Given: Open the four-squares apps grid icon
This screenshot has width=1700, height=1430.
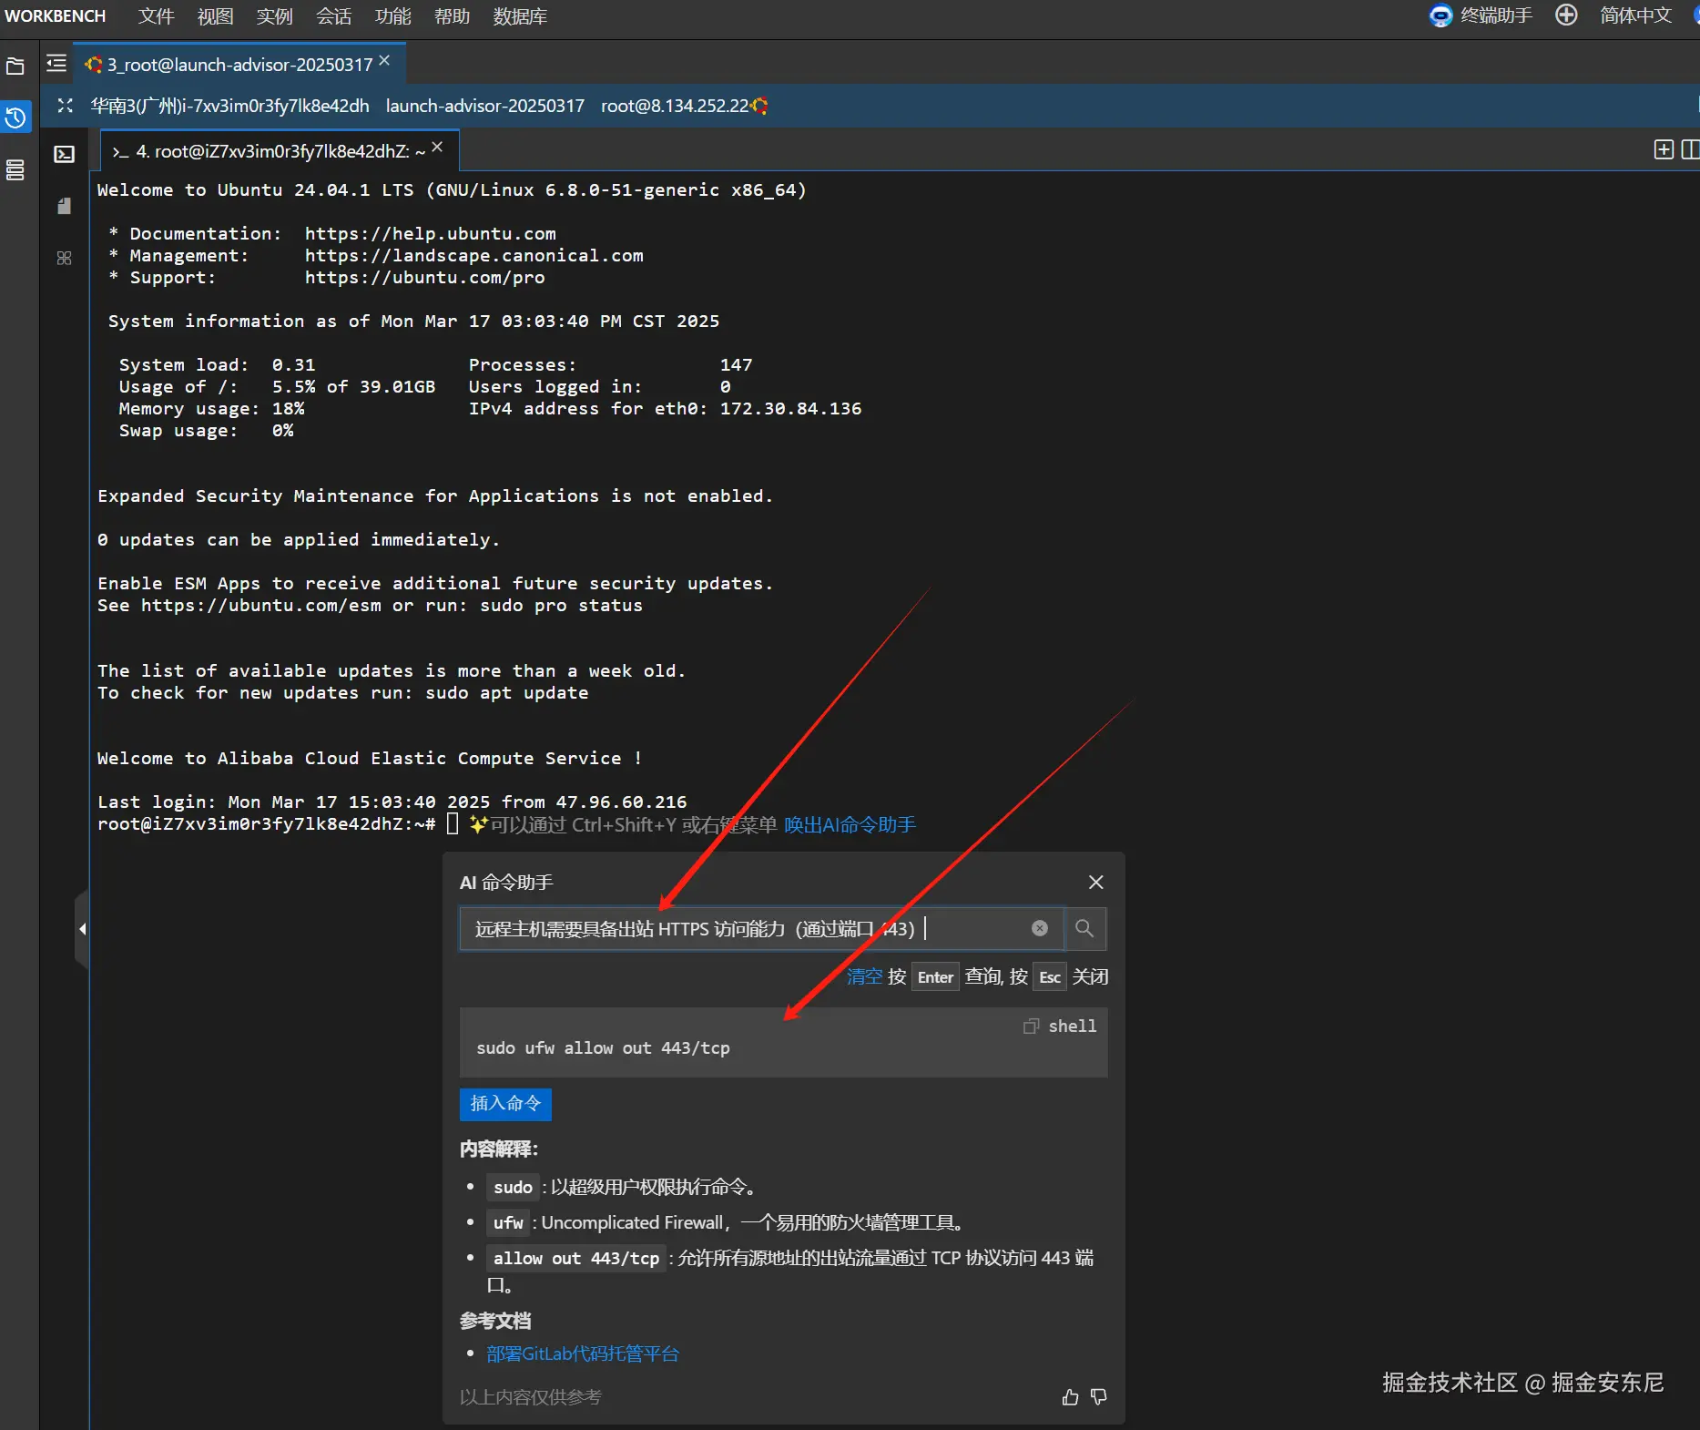Looking at the screenshot, I should click(x=64, y=258).
